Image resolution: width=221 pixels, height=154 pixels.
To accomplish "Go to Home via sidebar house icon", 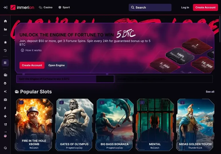I will 5,21.
